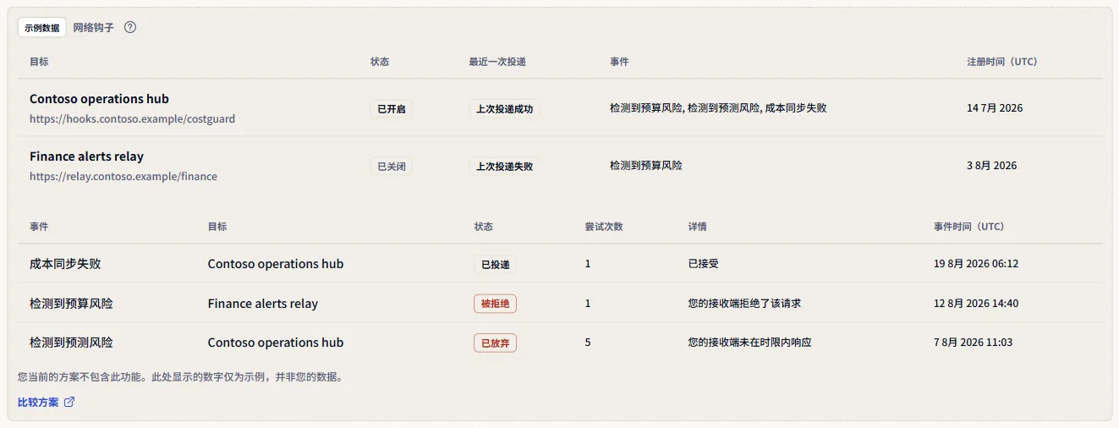Select the 网络钩子 heading text

pyautogui.click(x=93, y=27)
